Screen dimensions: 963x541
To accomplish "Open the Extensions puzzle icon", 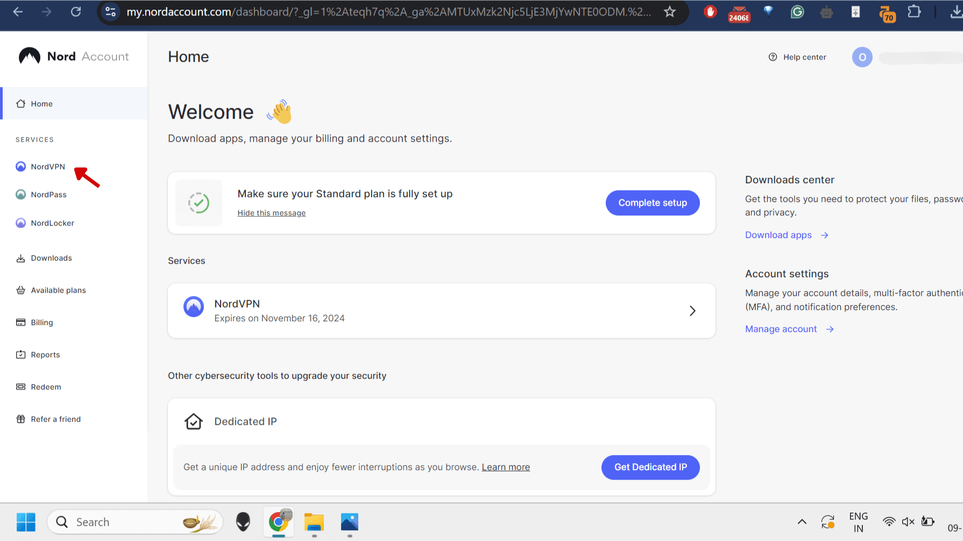I will (914, 12).
